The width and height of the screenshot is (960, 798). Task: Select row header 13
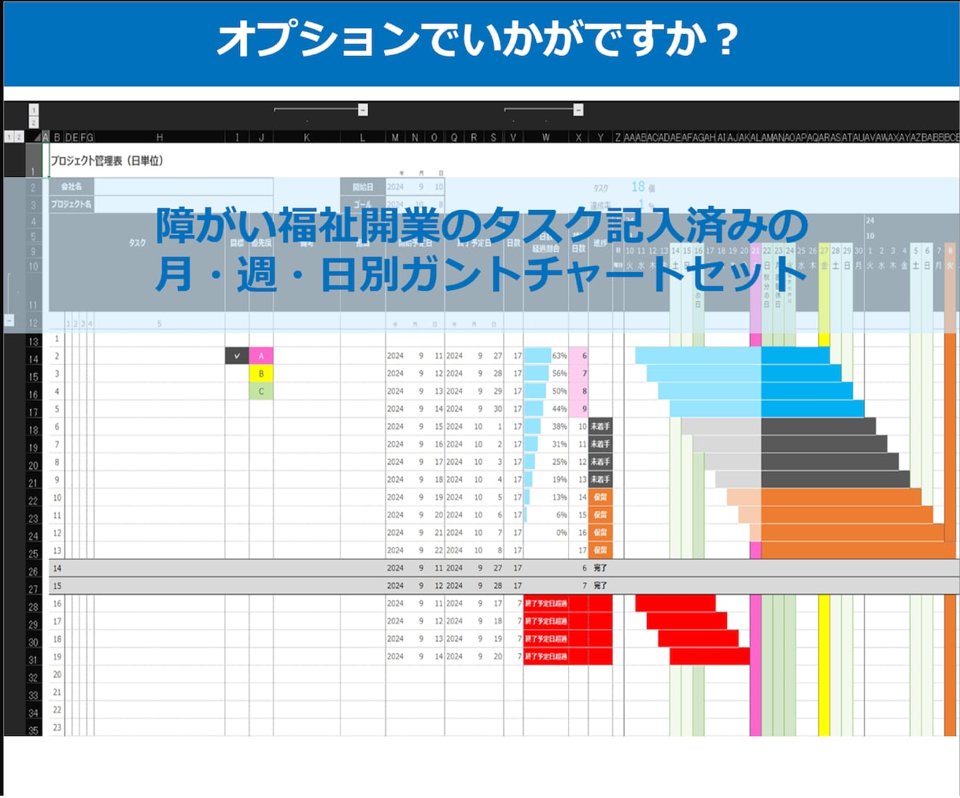33,341
